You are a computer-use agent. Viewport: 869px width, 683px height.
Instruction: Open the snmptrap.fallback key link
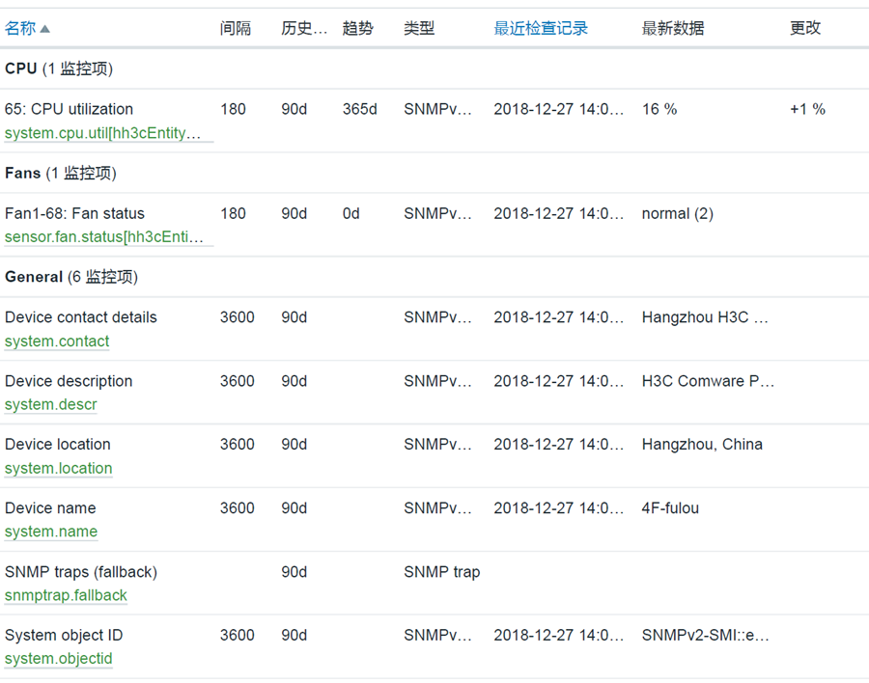pos(66,595)
